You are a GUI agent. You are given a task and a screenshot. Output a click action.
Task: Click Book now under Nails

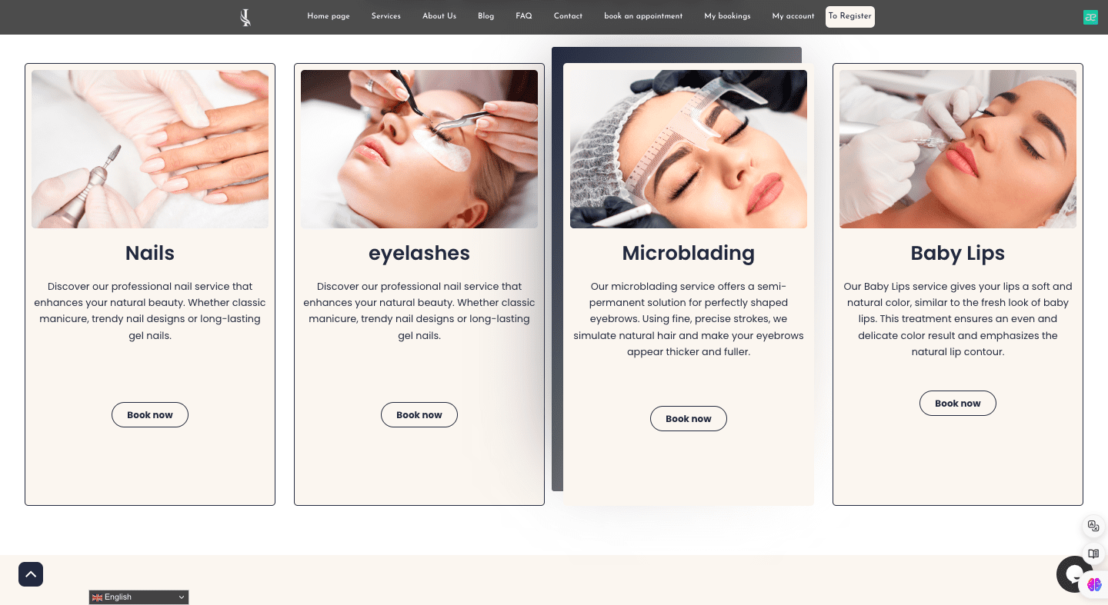[150, 414]
